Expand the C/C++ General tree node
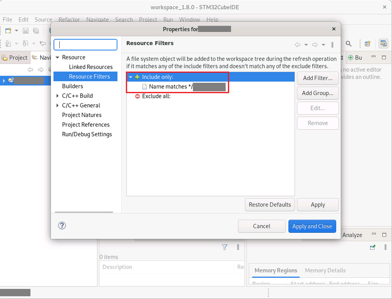Viewport: 392px width, 299px height. (x=57, y=106)
